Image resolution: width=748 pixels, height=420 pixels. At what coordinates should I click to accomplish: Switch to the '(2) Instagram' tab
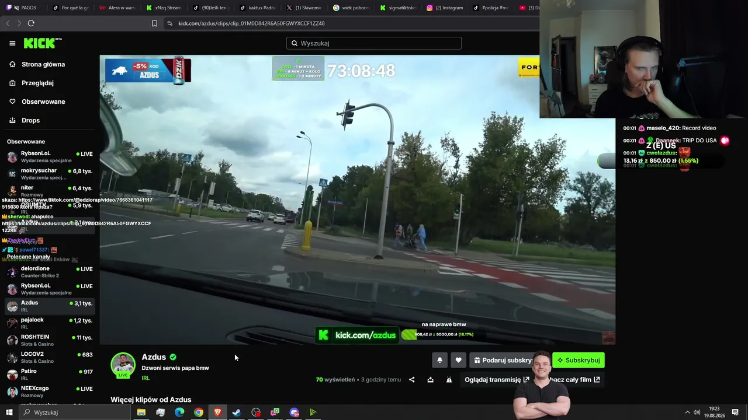[x=444, y=8]
